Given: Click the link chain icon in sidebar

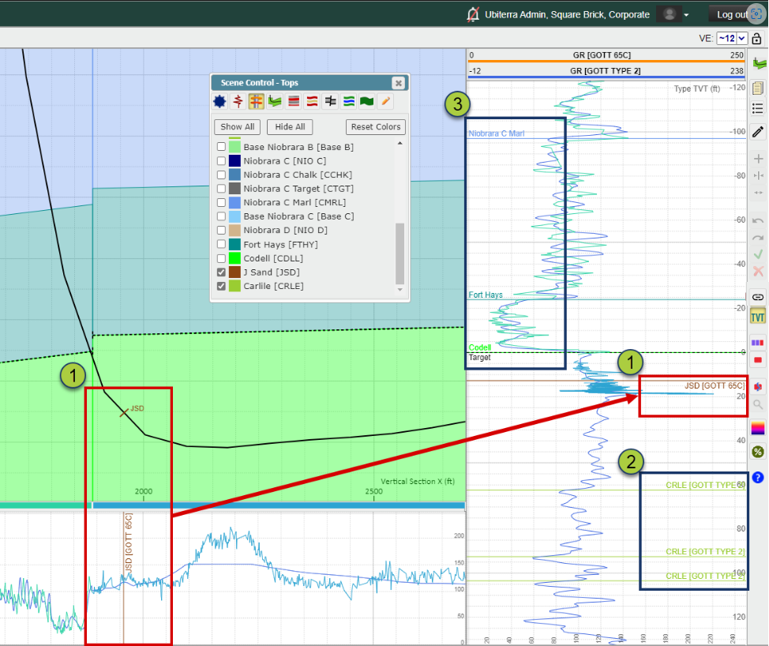Looking at the screenshot, I should pos(758,297).
